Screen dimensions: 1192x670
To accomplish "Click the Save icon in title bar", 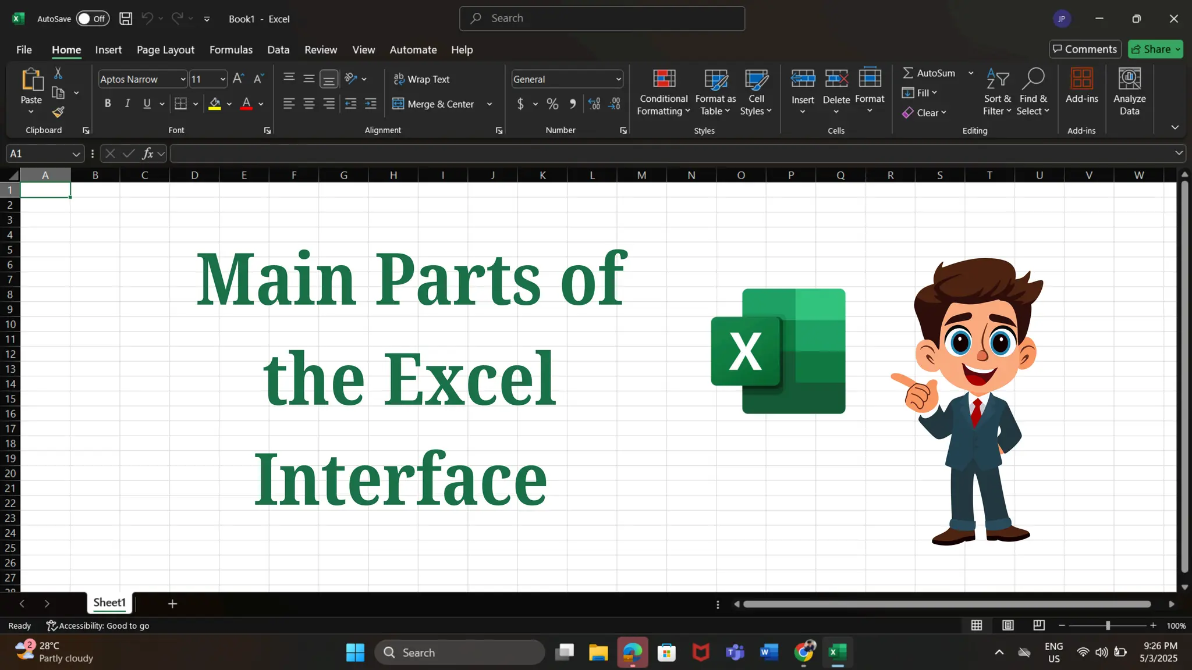I will (126, 19).
